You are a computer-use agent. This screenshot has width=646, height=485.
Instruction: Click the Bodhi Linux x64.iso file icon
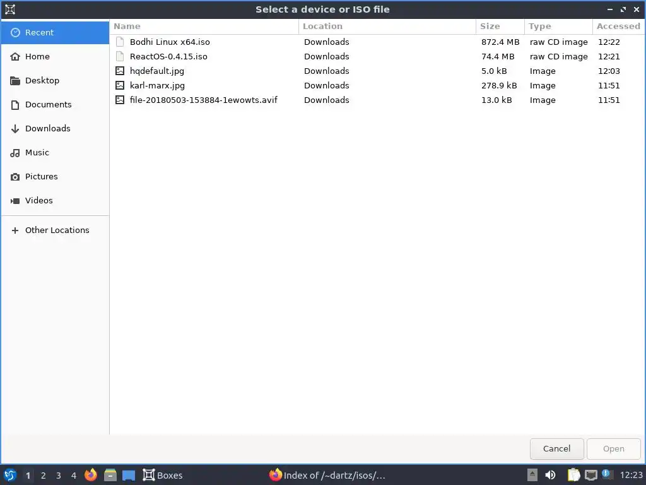pos(119,42)
